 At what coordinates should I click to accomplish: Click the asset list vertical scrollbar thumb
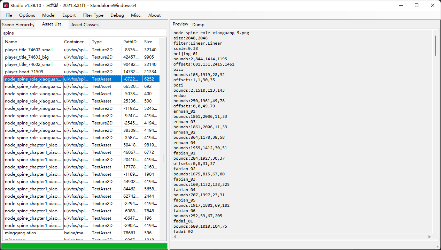tap(163, 159)
